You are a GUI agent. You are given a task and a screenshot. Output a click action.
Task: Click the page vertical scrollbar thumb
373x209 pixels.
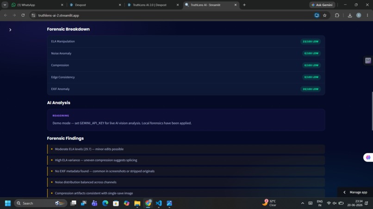pyautogui.click(x=372, y=111)
